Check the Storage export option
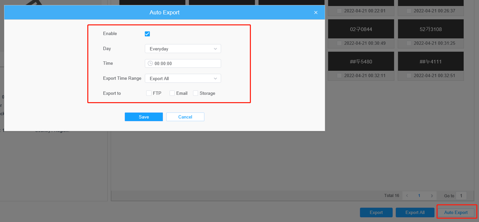This screenshot has width=479, height=222. click(x=196, y=93)
